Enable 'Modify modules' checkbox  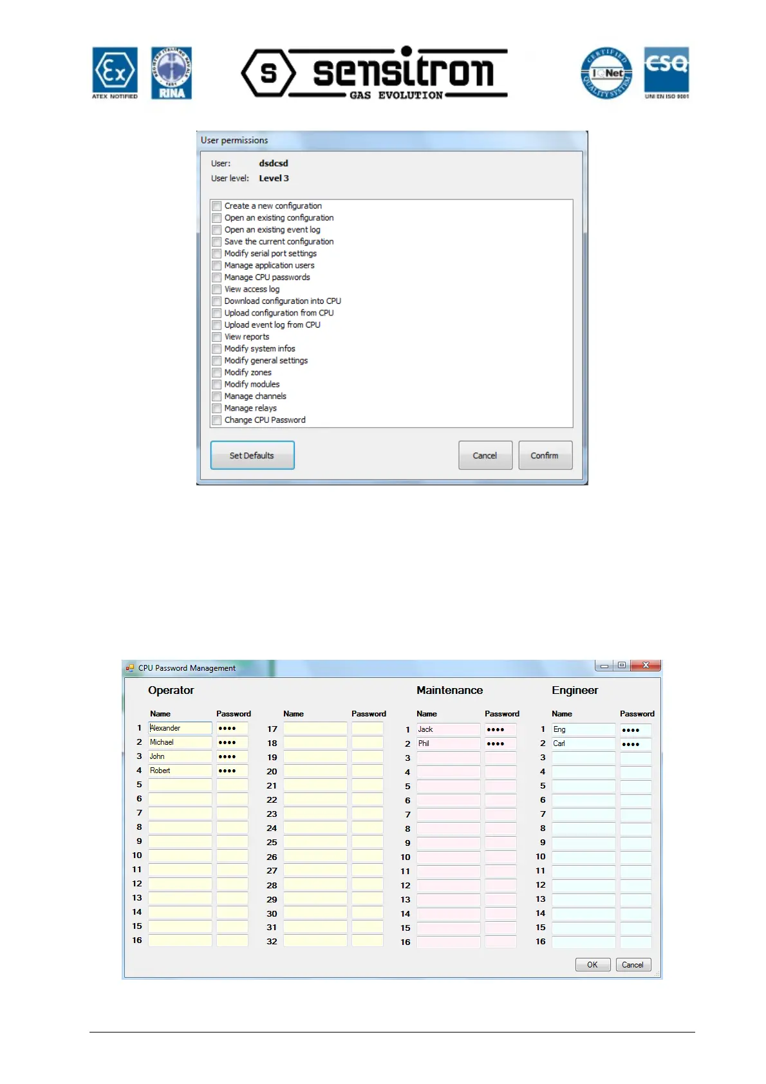click(217, 385)
